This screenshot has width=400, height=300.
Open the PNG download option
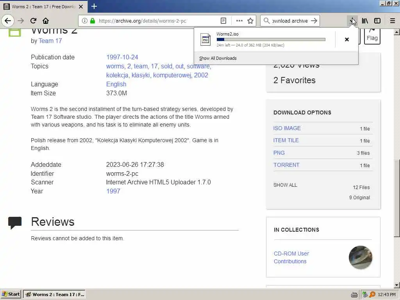(x=279, y=153)
